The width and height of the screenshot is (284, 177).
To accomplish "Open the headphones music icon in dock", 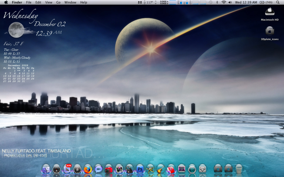I will pyautogui.click(x=130, y=170).
